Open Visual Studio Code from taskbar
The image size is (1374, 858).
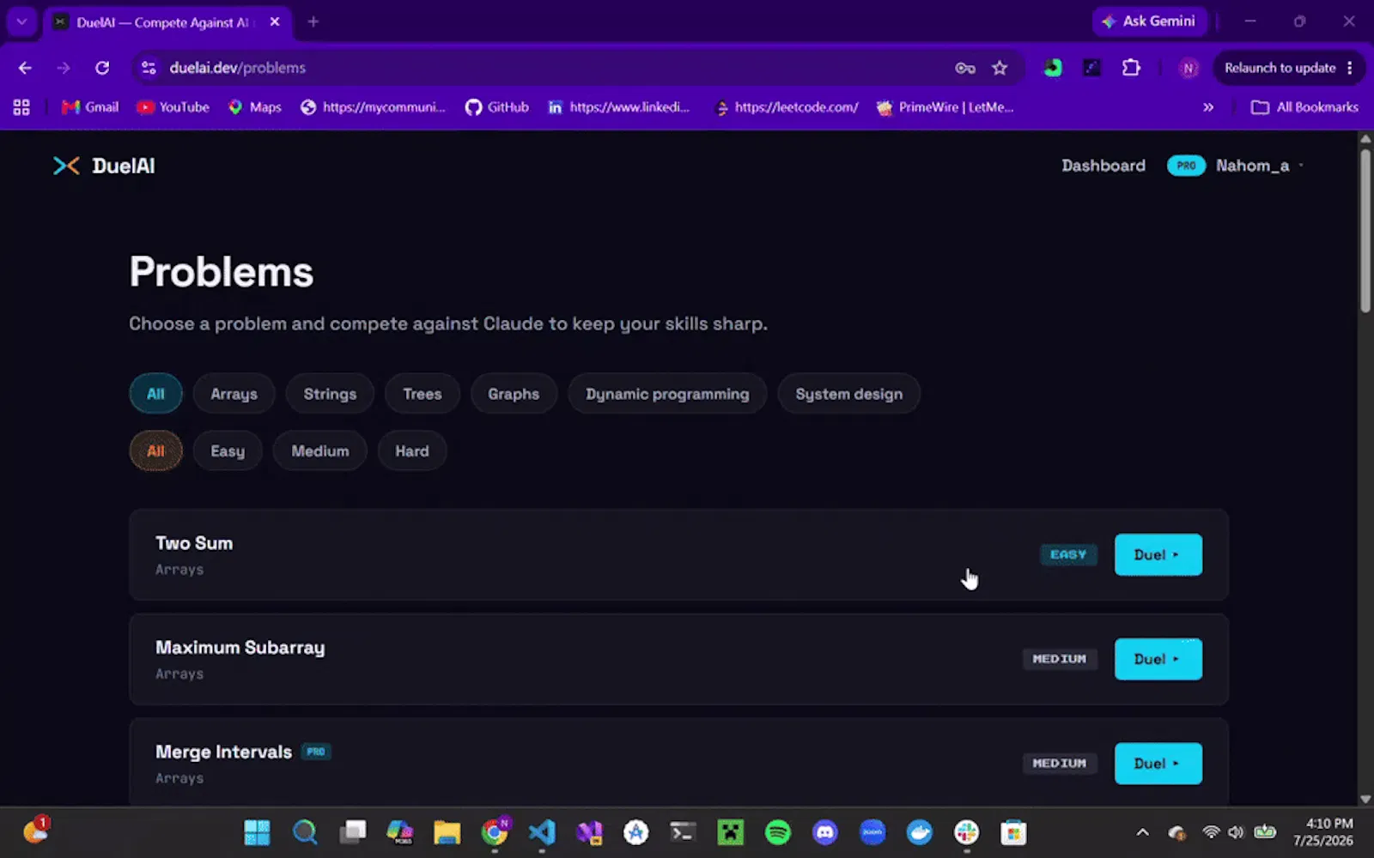(542, 832)
